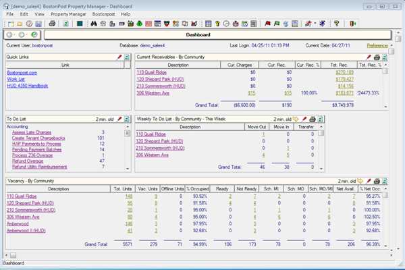Print the Vacancy By Community panel
Image resolution: width=405 pixels, height=270 pixels.
pyautogui.click(x=377, y=181)
